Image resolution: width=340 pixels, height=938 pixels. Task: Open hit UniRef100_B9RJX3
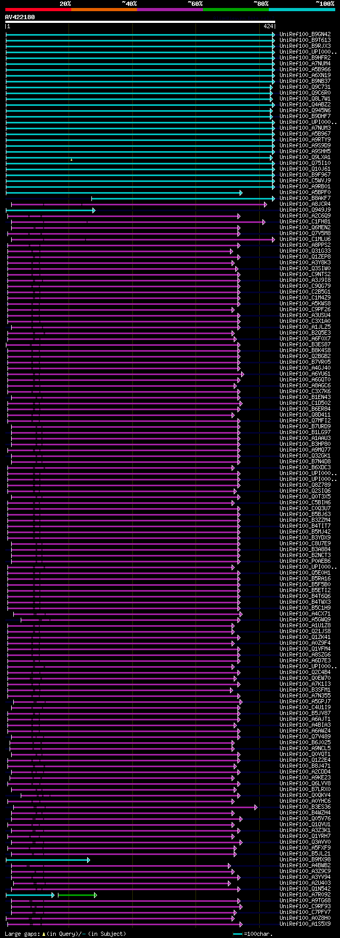(x=305, y=46)
